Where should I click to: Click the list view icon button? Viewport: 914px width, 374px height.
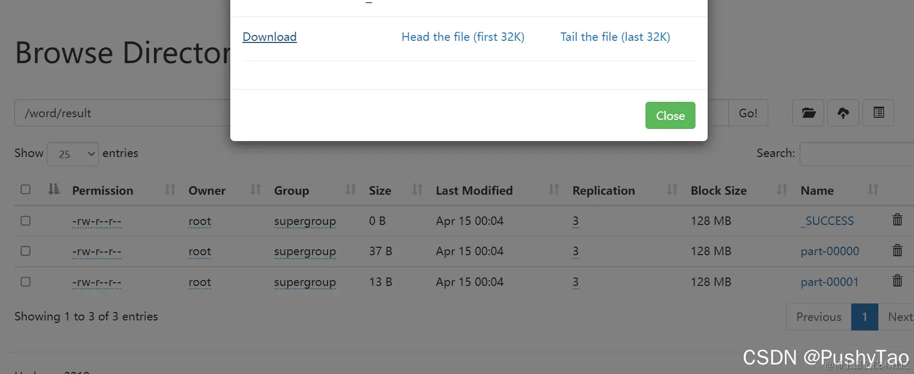point(878,113)
